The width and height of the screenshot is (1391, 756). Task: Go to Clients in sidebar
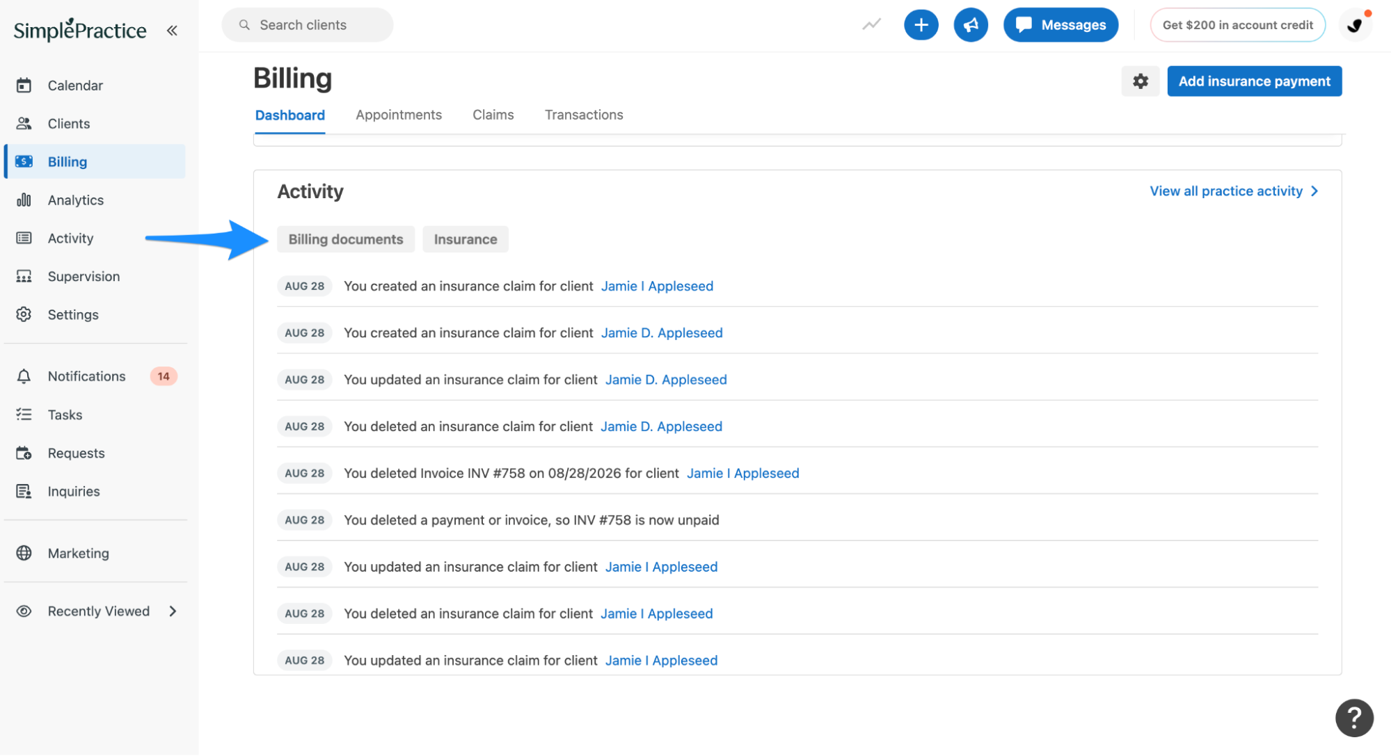69,123
